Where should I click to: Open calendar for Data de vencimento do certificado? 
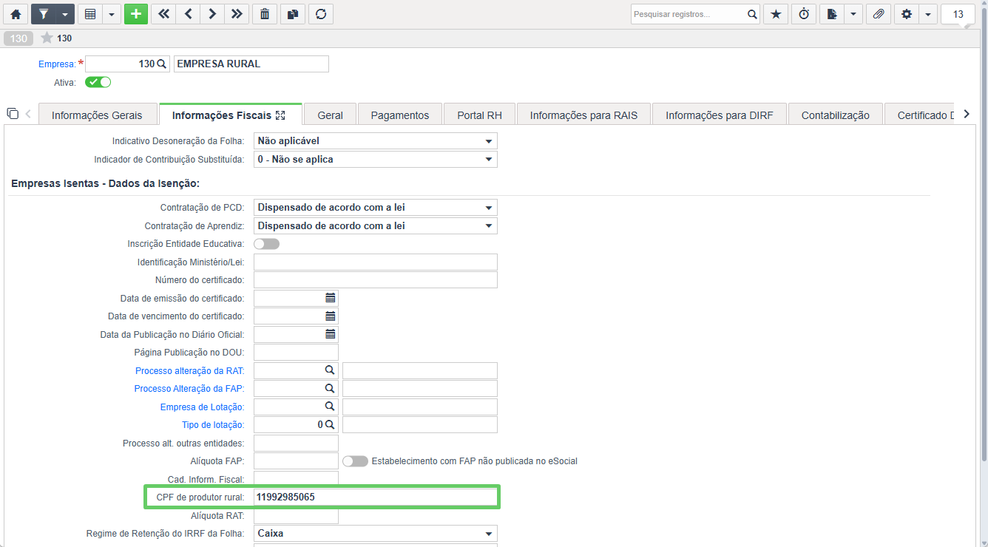[331, 316]
